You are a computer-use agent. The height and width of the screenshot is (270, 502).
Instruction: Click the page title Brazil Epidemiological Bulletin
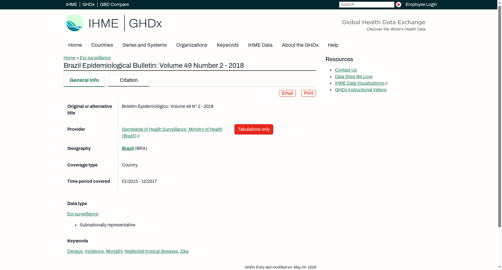(154, 66)
